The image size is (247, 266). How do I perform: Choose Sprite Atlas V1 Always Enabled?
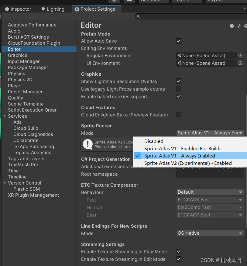point(190,156)
